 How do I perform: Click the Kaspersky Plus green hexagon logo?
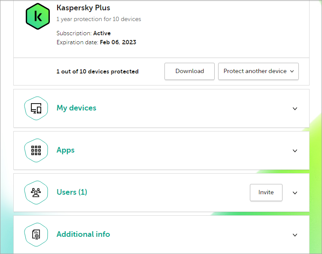38,17
